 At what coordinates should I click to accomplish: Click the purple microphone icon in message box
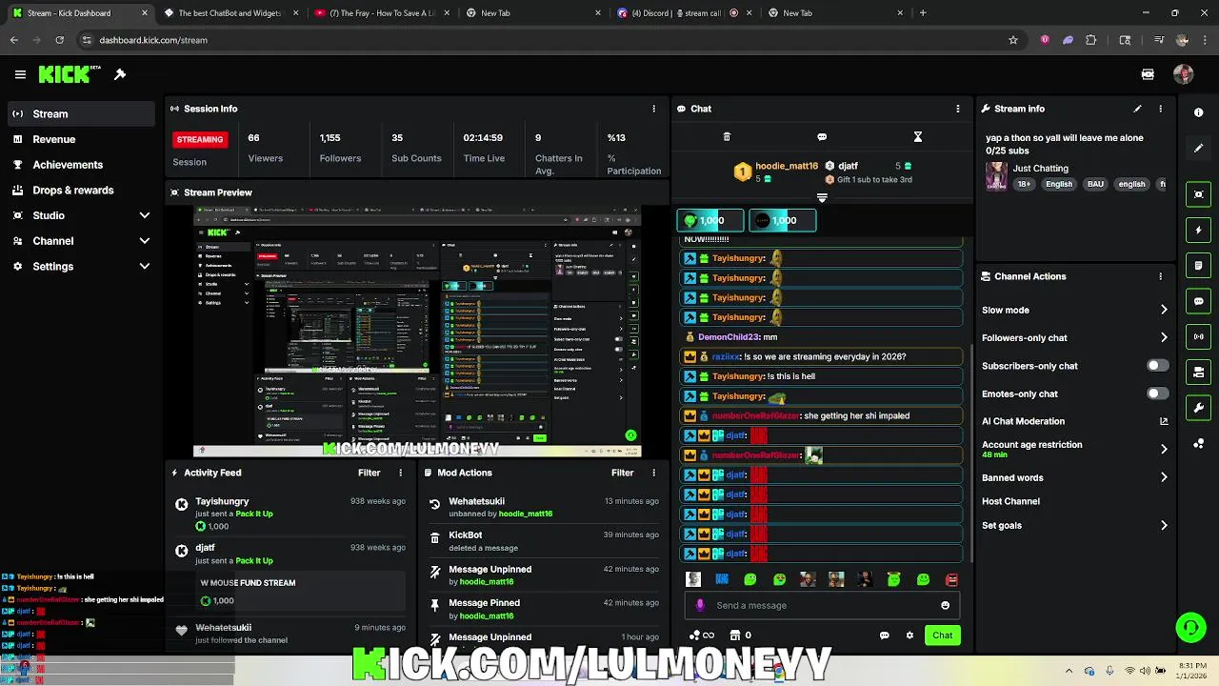pyautogui.click(x=700, y=605)
